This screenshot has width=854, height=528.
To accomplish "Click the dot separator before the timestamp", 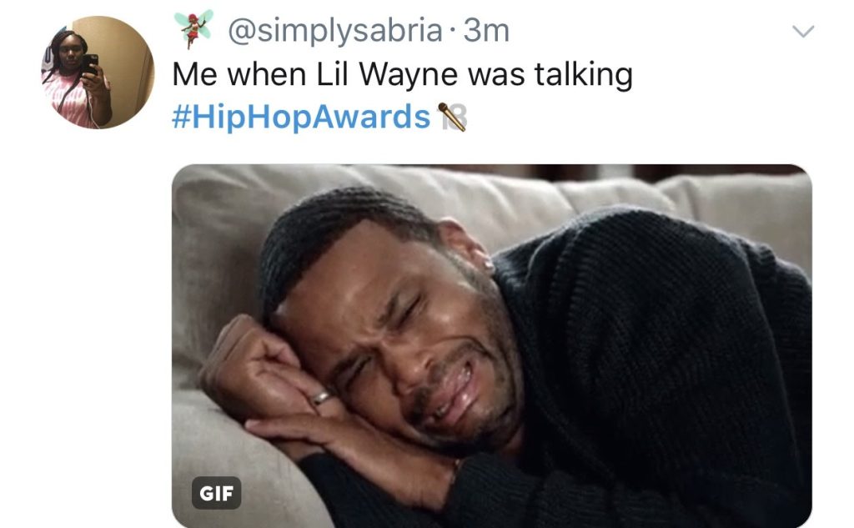I will tap(453, 31).
